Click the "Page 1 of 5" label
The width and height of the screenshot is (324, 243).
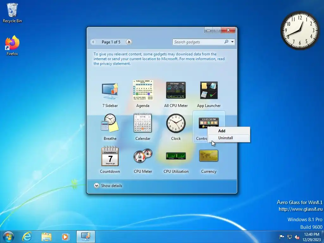pyautogui.click(x=111, y=42)
